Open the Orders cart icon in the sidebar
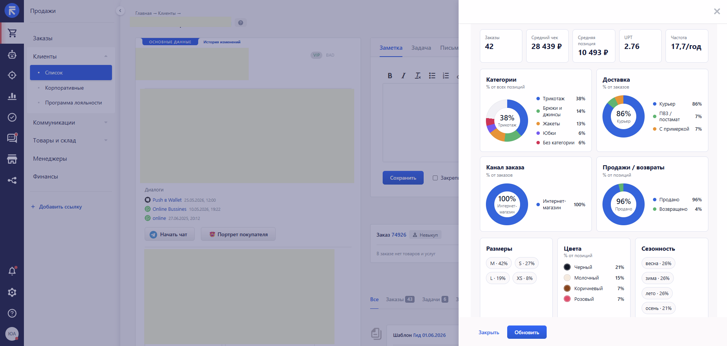The width and height of the screenshot is (727, 346). (12, 33)
